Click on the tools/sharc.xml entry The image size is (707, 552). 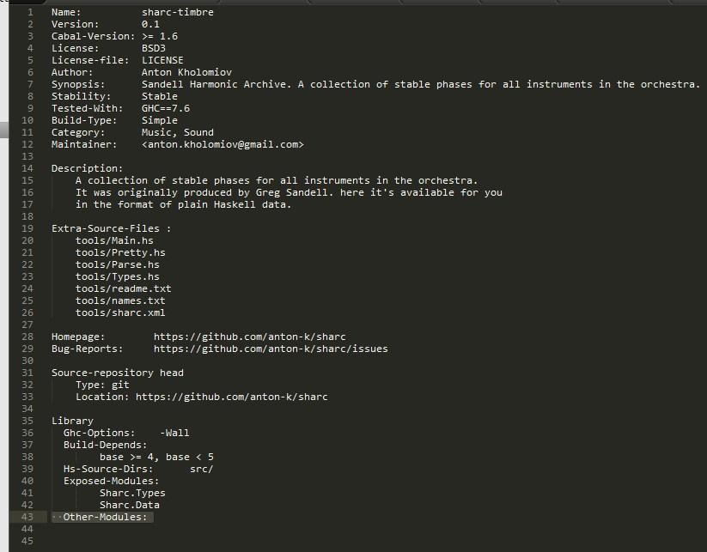[x=120, y=312]
